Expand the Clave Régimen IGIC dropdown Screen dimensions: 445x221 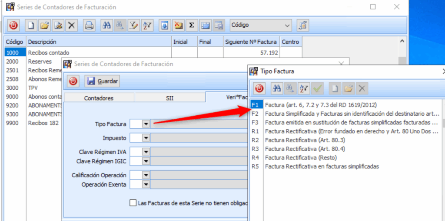[x=146, y=161]
